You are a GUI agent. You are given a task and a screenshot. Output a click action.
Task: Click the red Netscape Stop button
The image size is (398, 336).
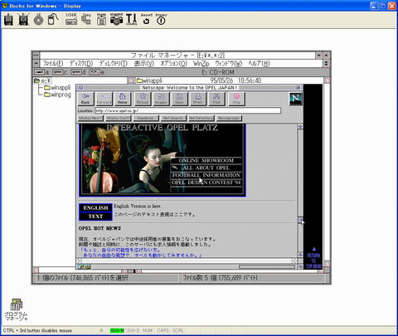(x=236, y=99)
